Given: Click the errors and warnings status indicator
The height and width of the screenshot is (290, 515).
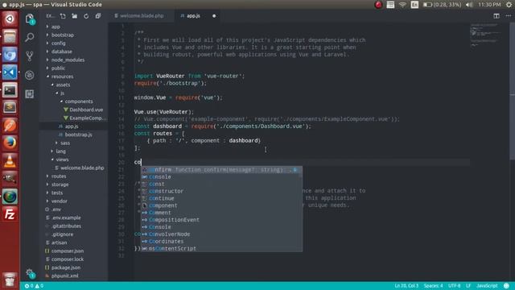Looking at the screenshot, I should point(34,286).
